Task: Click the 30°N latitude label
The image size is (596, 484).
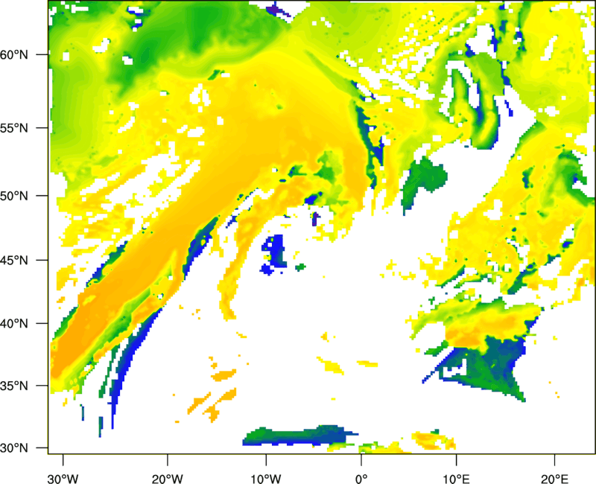Action: click(14, 448)
